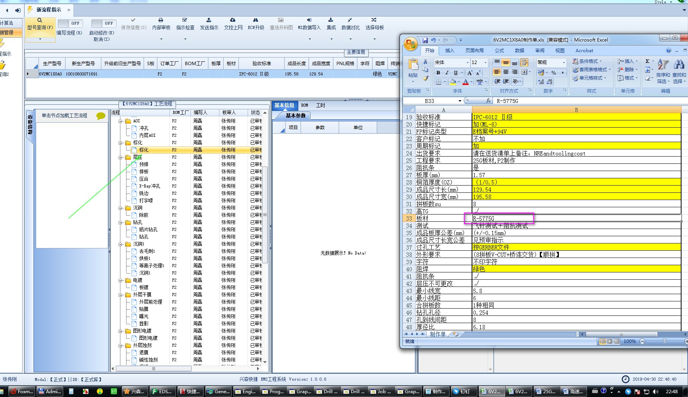Toggle bold formatting in Excel
This screenshot has width=688, height=397.
coord(438,73)
